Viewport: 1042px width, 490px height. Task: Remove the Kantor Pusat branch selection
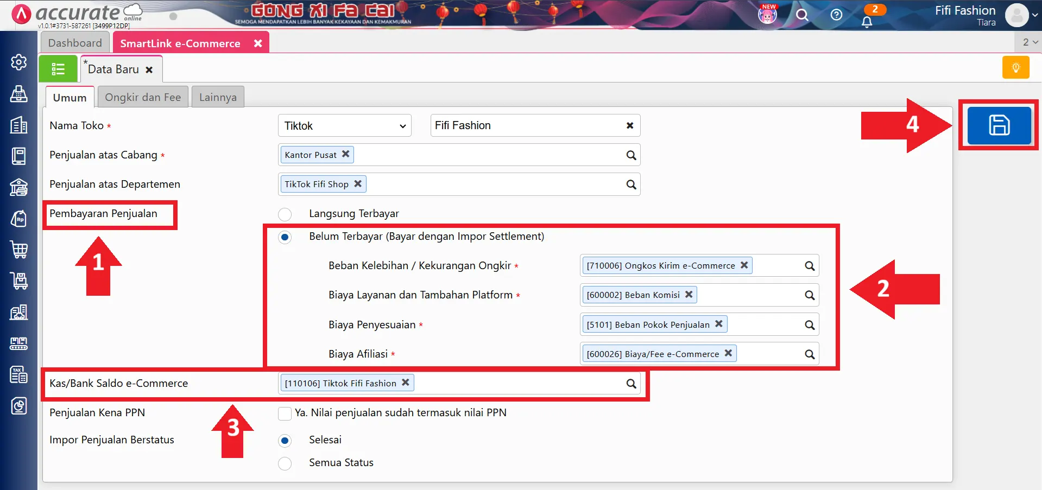point(346,154)
